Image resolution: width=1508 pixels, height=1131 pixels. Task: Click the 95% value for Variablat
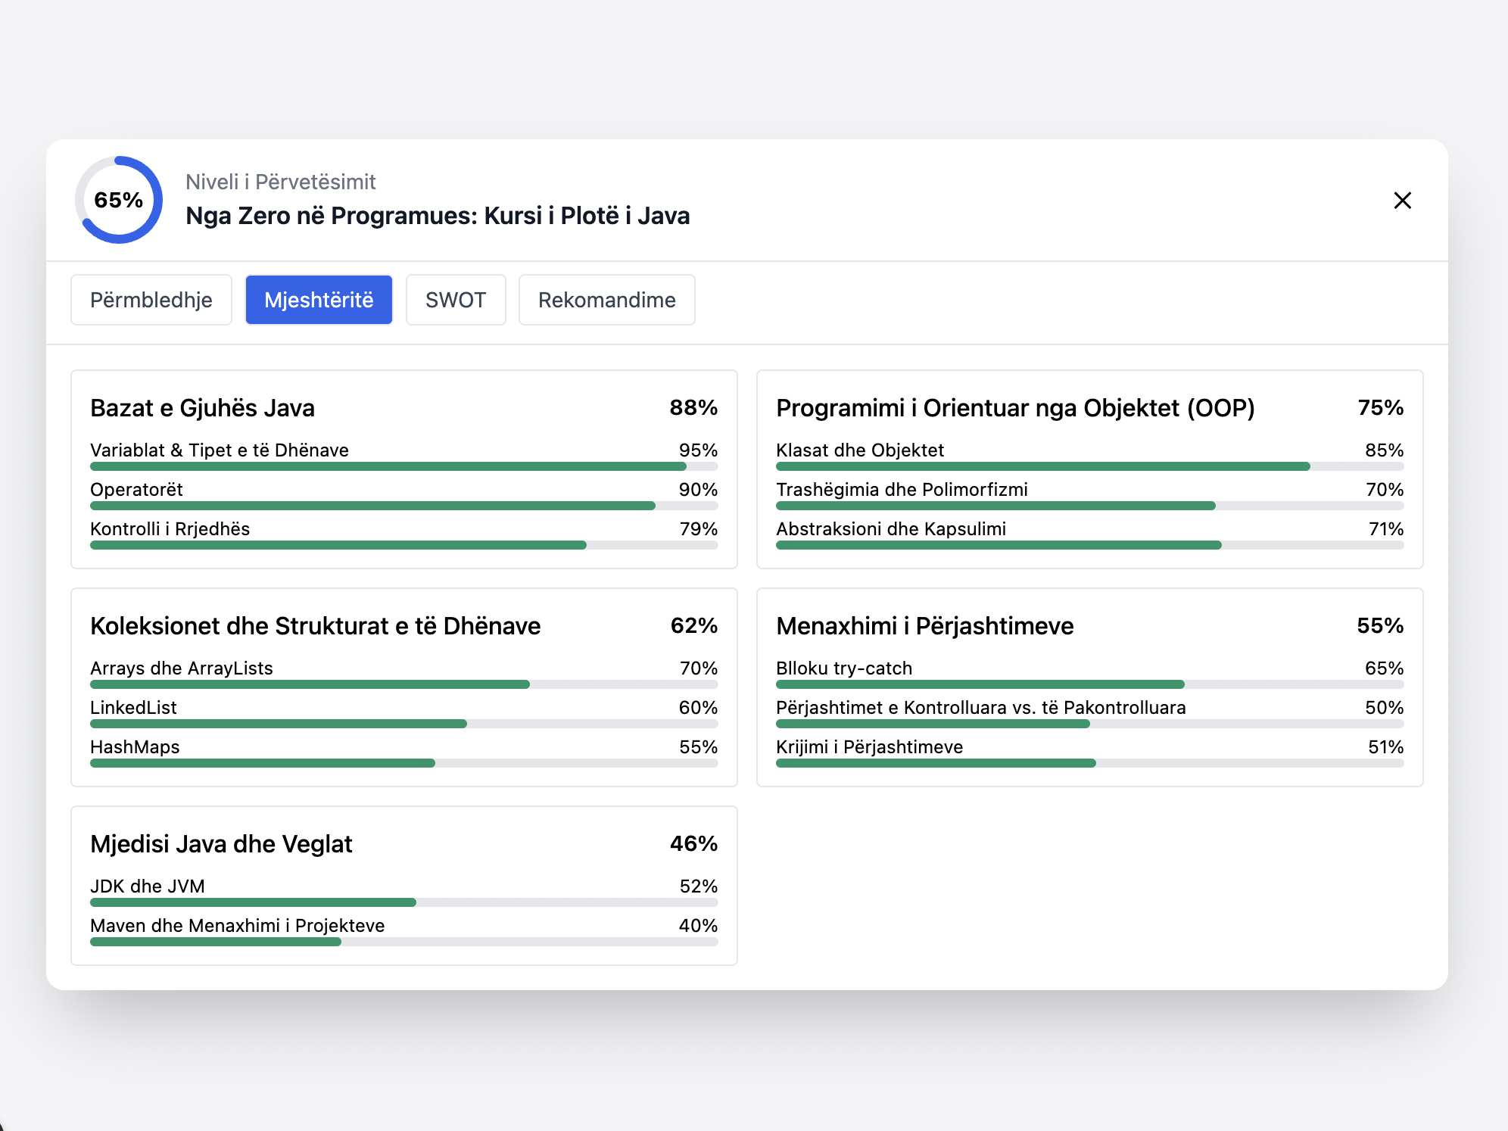[x=698, y=450]
